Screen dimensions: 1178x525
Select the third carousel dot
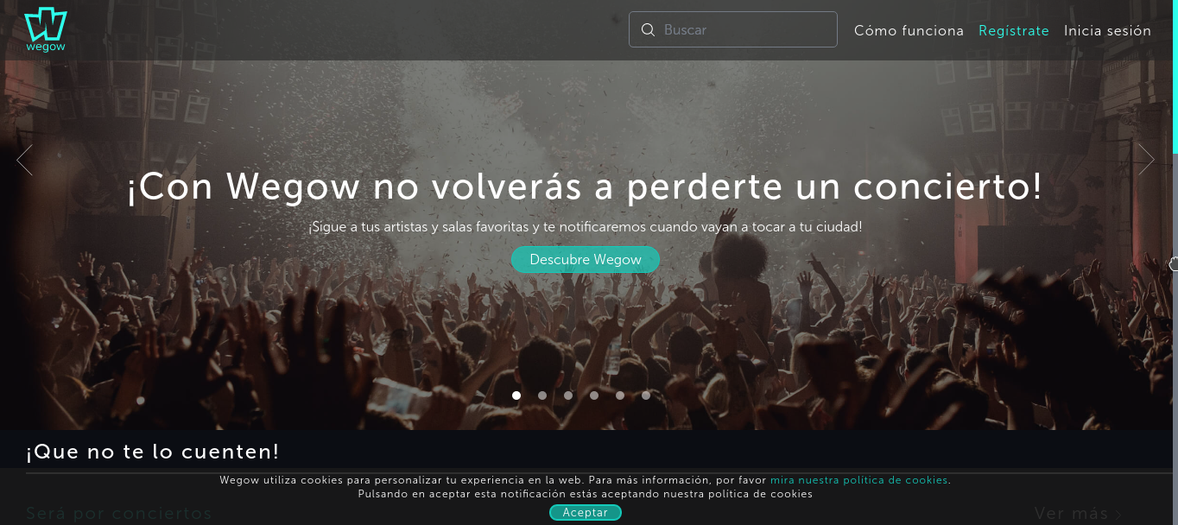568,395
